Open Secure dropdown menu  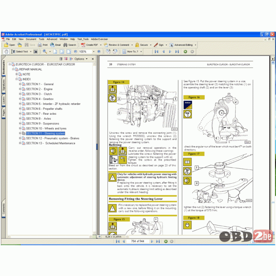coord(151,45)
